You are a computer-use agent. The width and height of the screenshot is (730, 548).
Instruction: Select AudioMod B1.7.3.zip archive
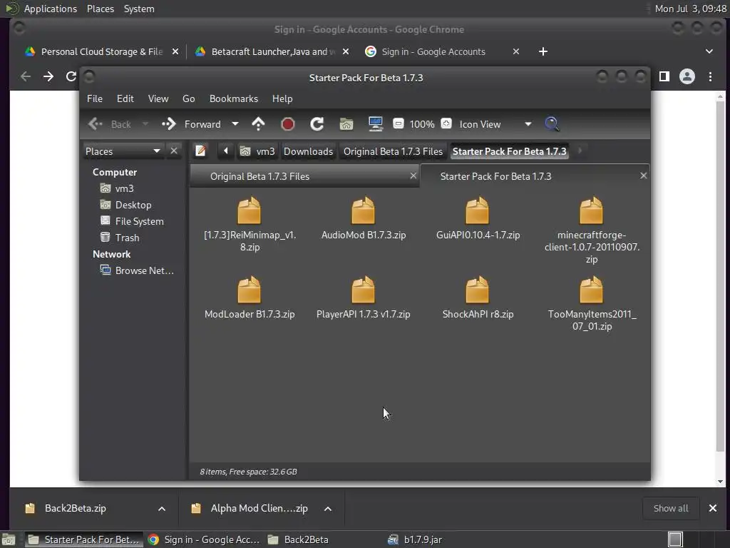click(x=363, y=210)
